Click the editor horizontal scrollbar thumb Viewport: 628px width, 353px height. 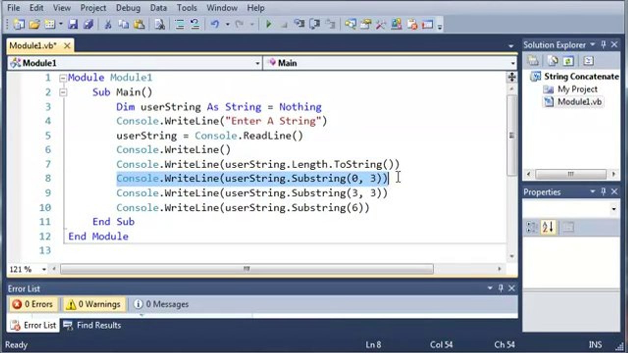pyautogui.click(x=247, y=269)
